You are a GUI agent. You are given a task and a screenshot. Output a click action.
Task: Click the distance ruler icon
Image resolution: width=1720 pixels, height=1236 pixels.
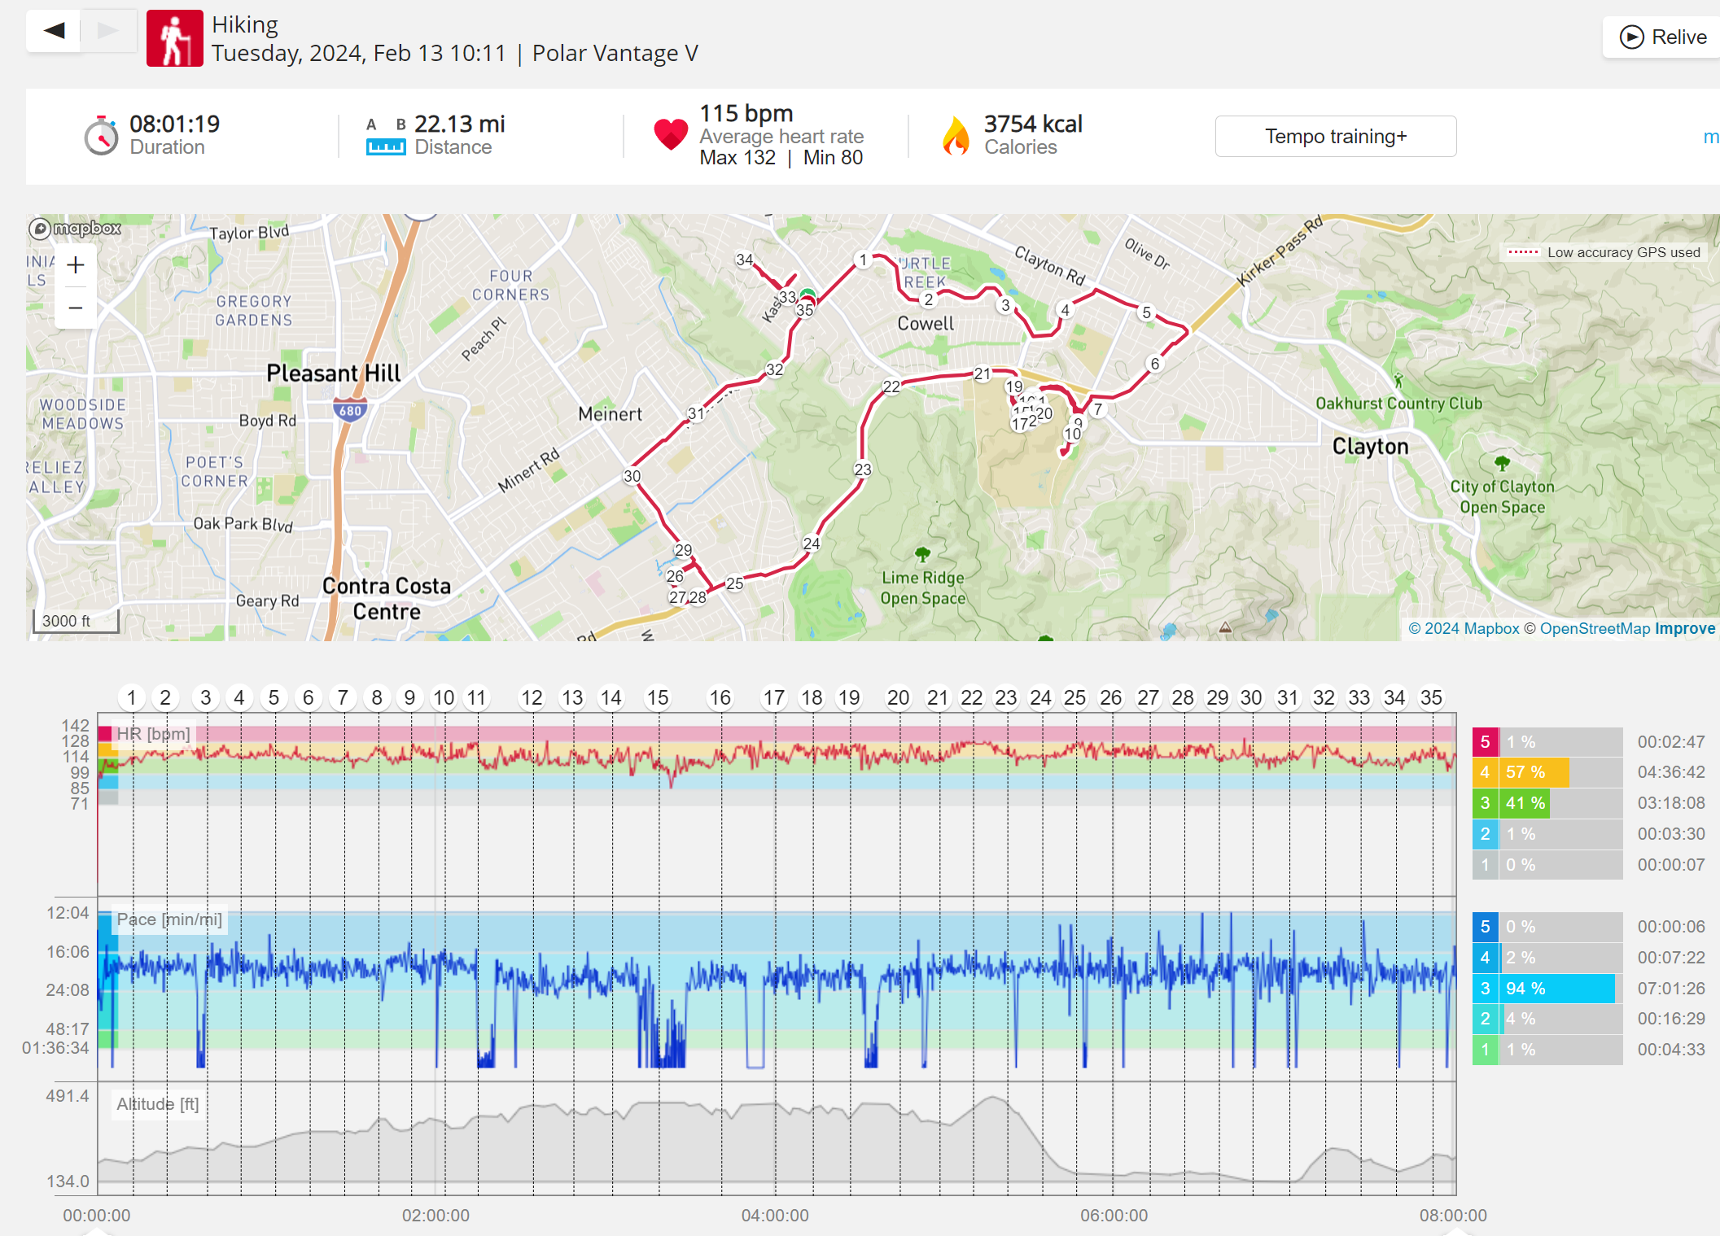pyautogui.click(x=385, y=146)
